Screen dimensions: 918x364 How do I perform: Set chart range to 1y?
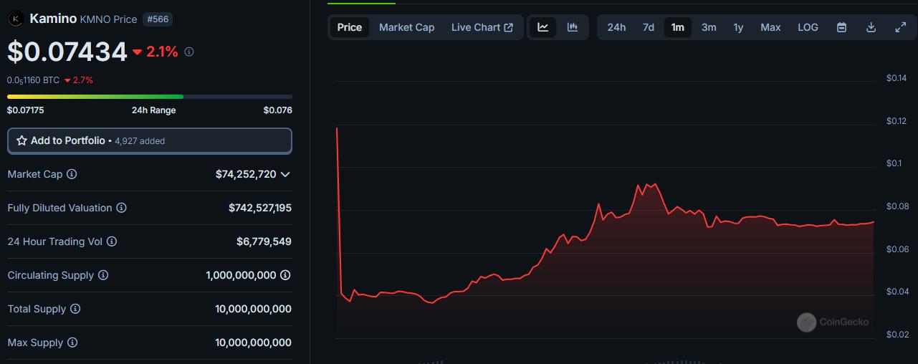tap(738, 27)
